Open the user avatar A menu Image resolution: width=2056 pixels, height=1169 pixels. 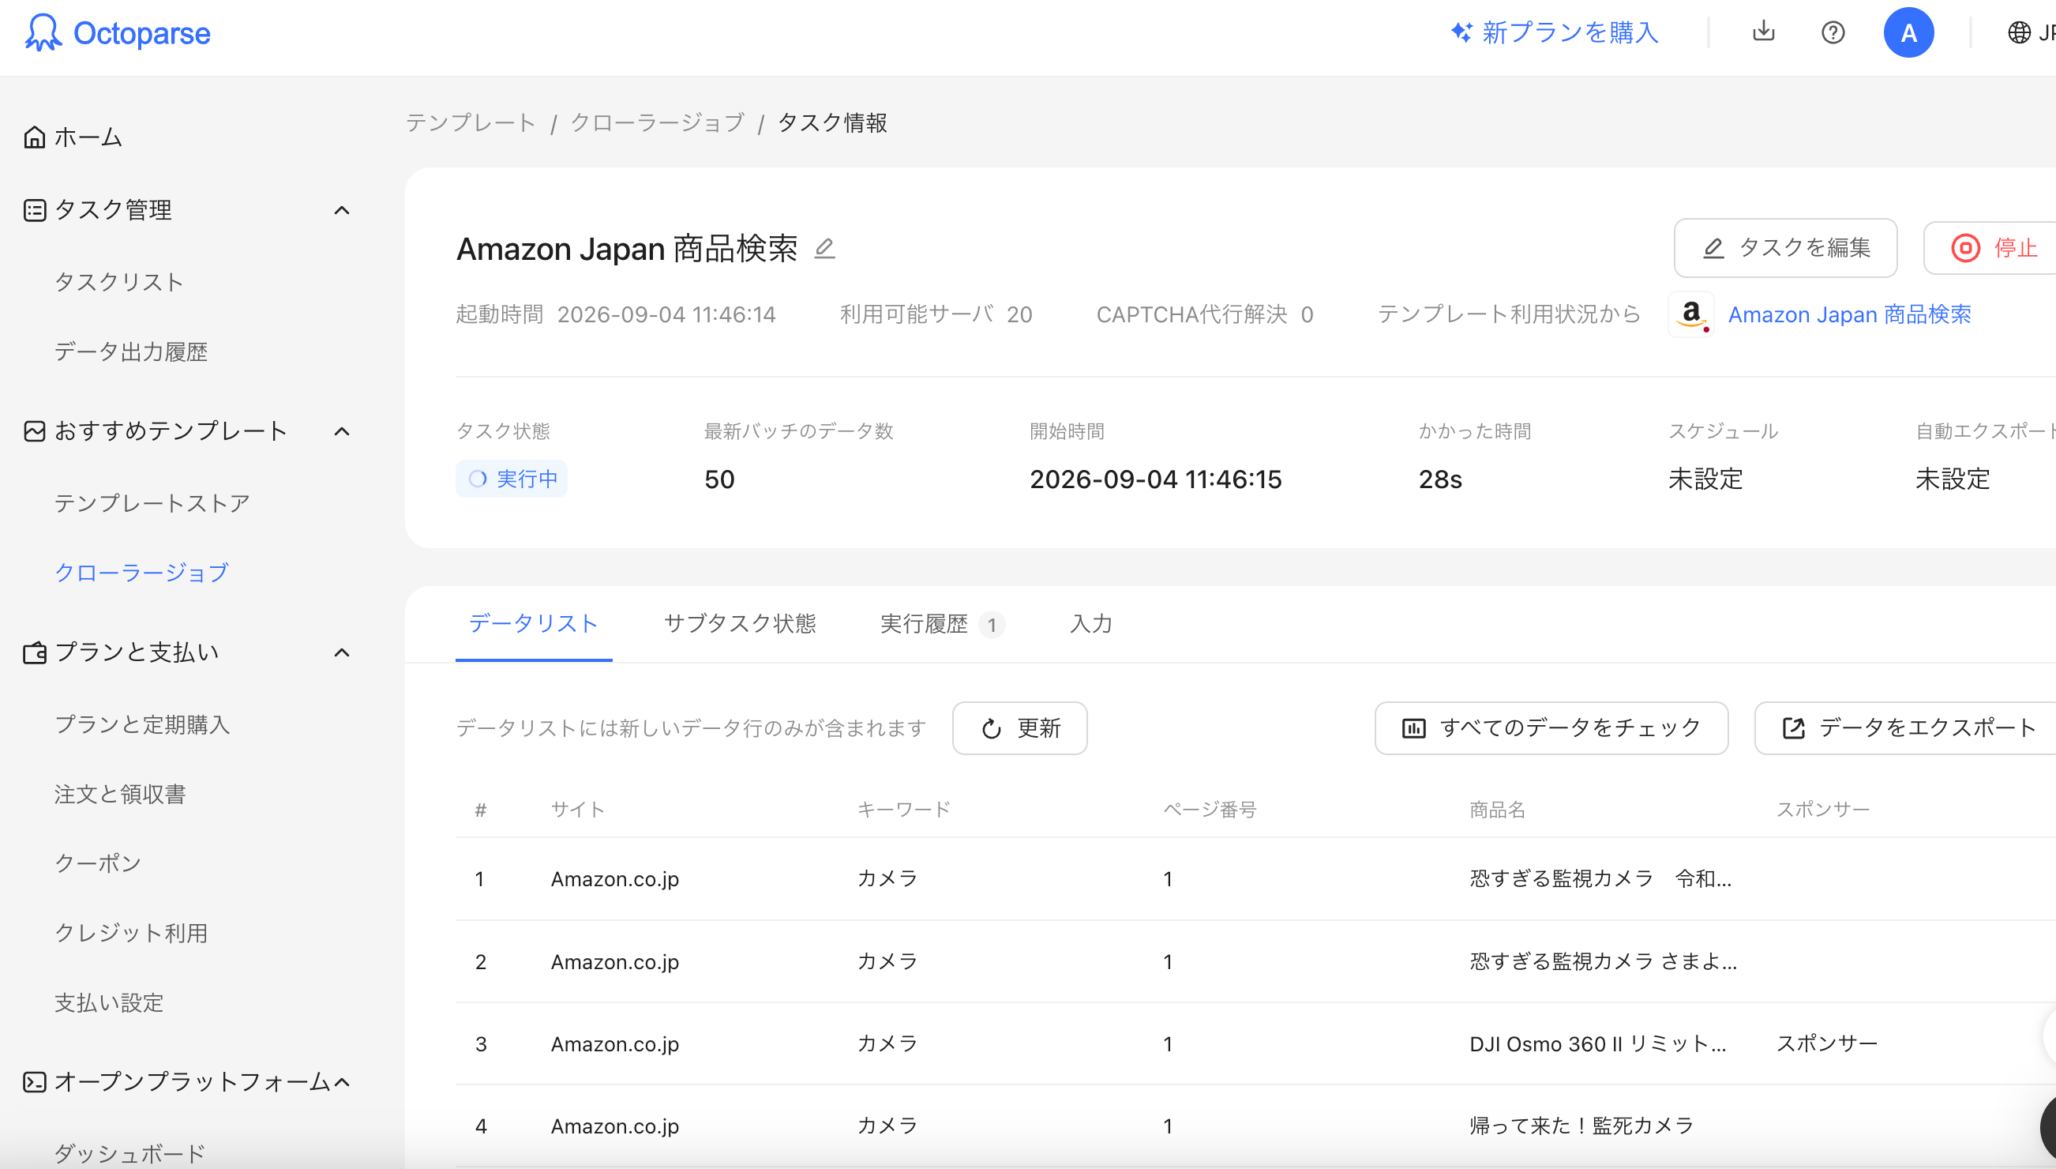(1908, 33)
